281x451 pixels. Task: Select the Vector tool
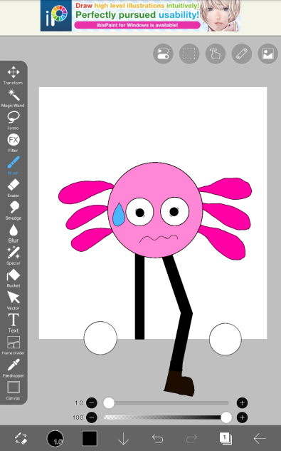coord(14,300)
